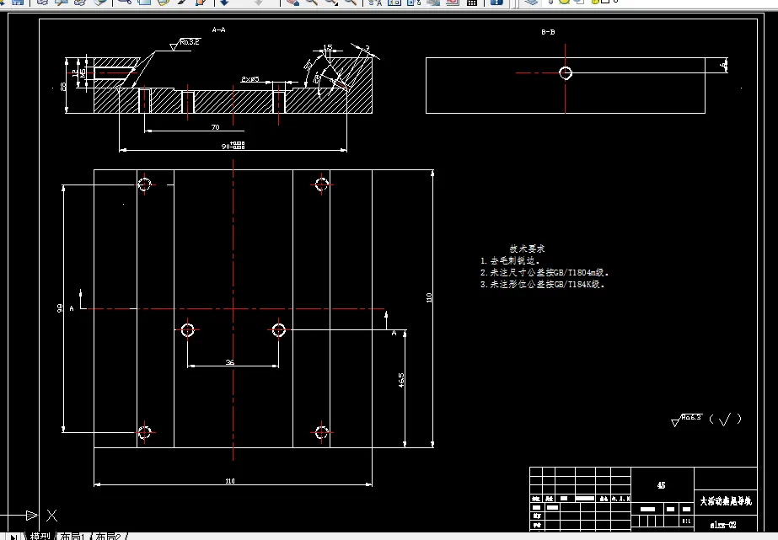Pick the upper-left mounting hole in plan view

pyautogui.click(x=144, y=184)
